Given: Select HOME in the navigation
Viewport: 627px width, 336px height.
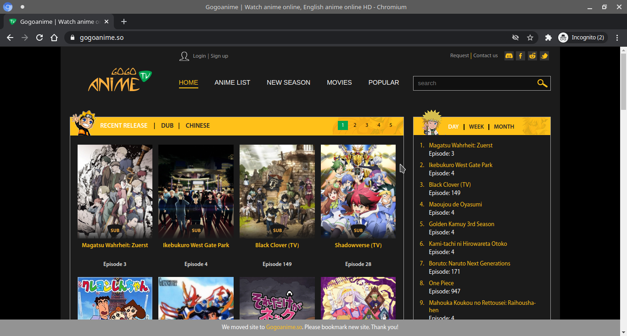Looking at the screenshot, I should [189, 82].
